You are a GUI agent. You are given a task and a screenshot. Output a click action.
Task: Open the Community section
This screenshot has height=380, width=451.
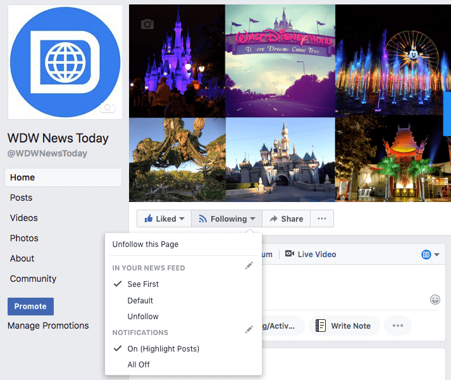pyautogui.click(x=33, y=279)
